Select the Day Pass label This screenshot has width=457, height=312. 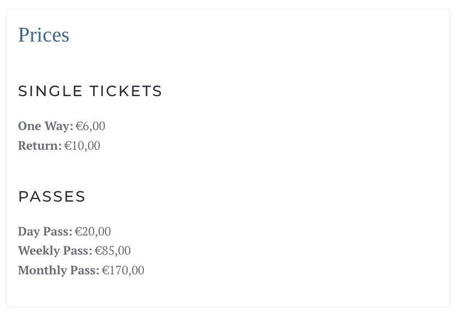[x=45, y=232]
